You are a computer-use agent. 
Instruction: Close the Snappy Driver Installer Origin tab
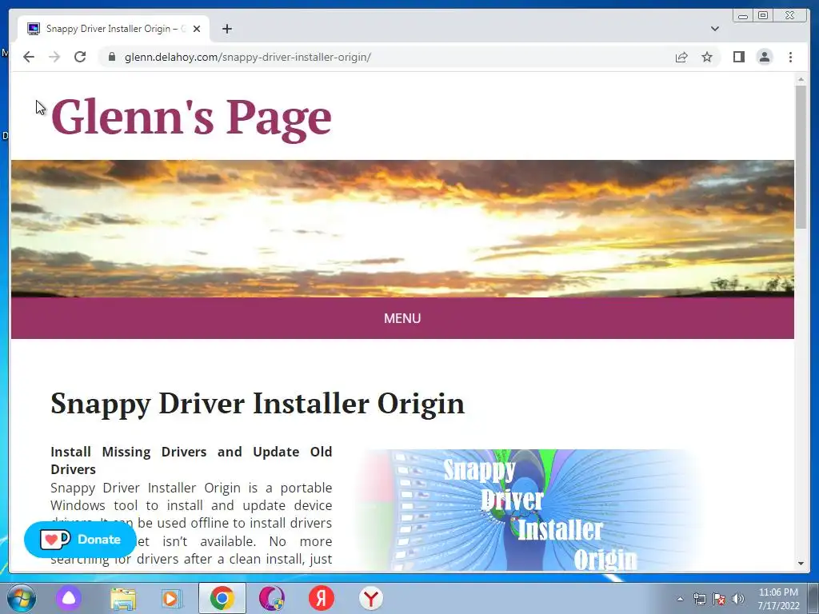(x=197, y=29)
